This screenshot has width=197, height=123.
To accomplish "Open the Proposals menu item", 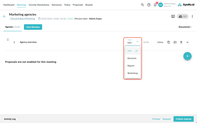I will (78, 5).
